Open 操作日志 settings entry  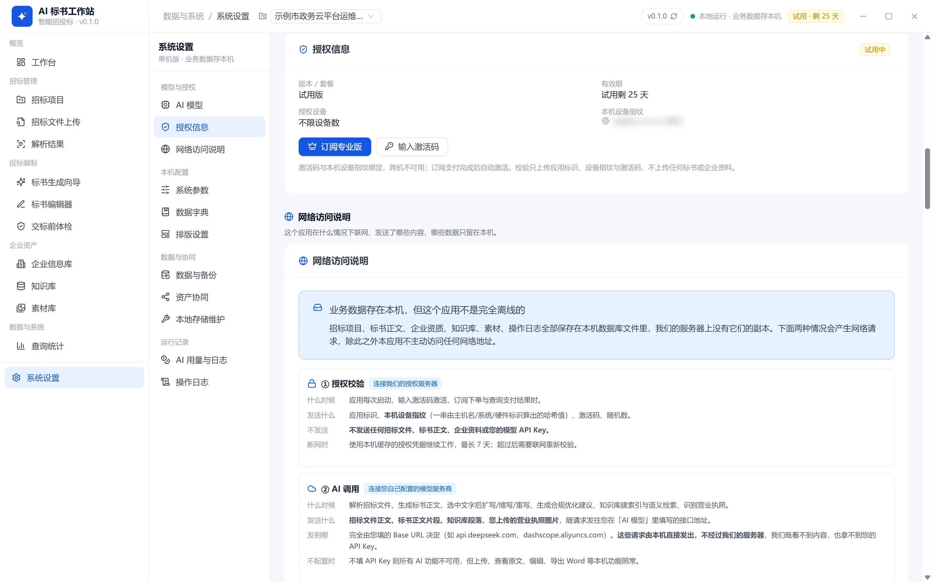pyautogui.click(x=209, y=382)
